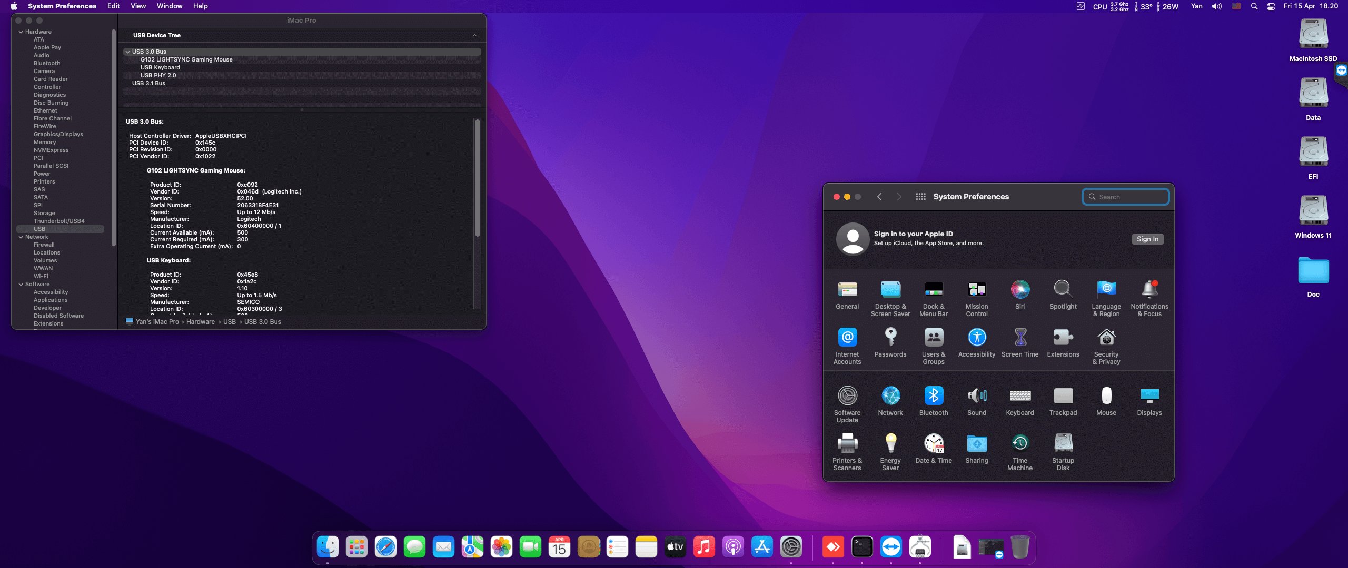Collapse the USB 3.0 Bus tree node

[127, 52]
